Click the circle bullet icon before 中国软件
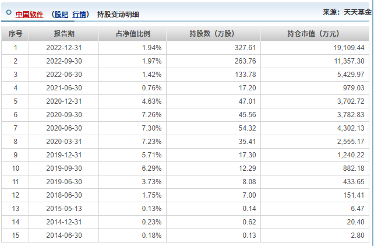The image size is (374, 246). click(x=6, y=13)
